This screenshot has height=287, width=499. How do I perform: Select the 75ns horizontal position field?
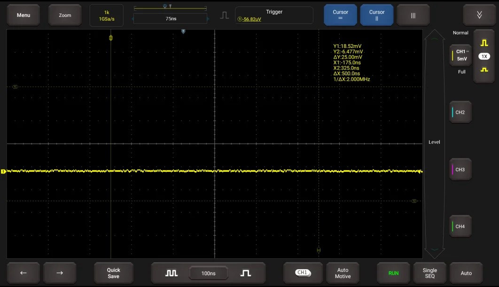click(x=171, y=18)
